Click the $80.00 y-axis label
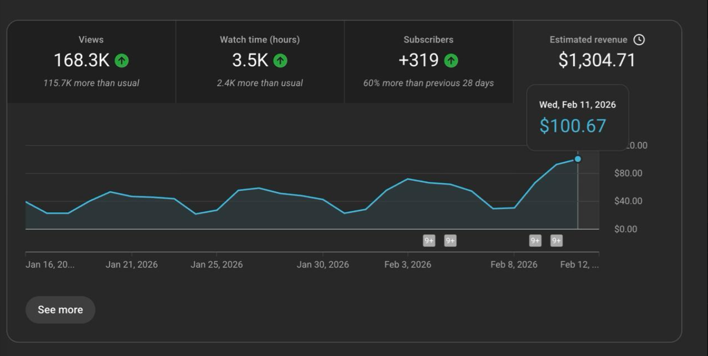The width and height of the screenshot is (708, 356). coord(628,173)
